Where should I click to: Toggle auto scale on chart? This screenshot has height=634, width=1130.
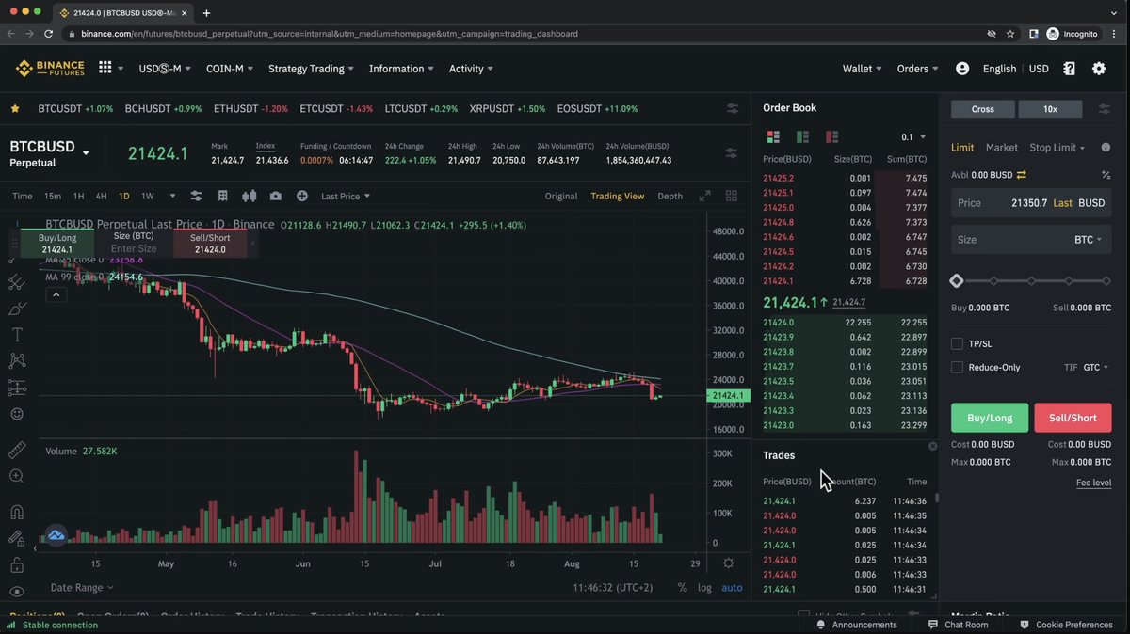(x=732, y=588)
